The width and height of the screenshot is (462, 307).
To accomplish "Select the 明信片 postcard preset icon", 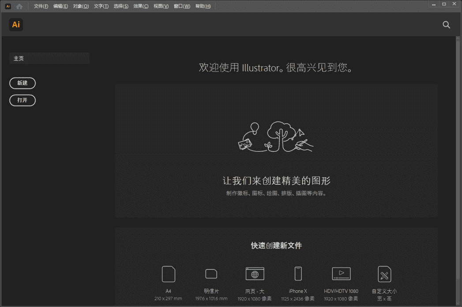I will 211,274.
